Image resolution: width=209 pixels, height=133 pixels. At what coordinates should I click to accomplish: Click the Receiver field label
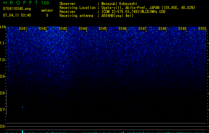click(67, 12)
